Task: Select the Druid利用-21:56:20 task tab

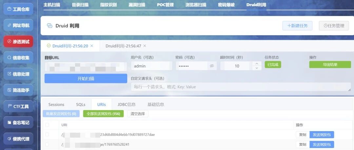Action: tap(70, 46)
